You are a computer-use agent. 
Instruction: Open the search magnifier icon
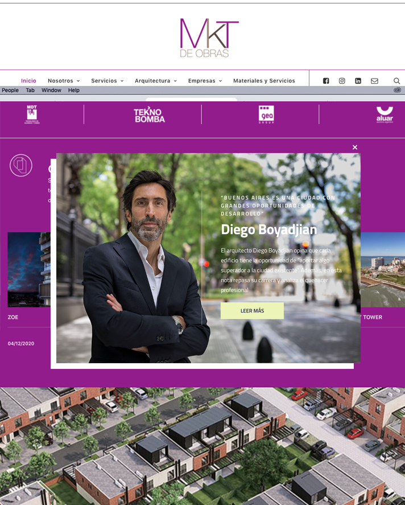396,81
